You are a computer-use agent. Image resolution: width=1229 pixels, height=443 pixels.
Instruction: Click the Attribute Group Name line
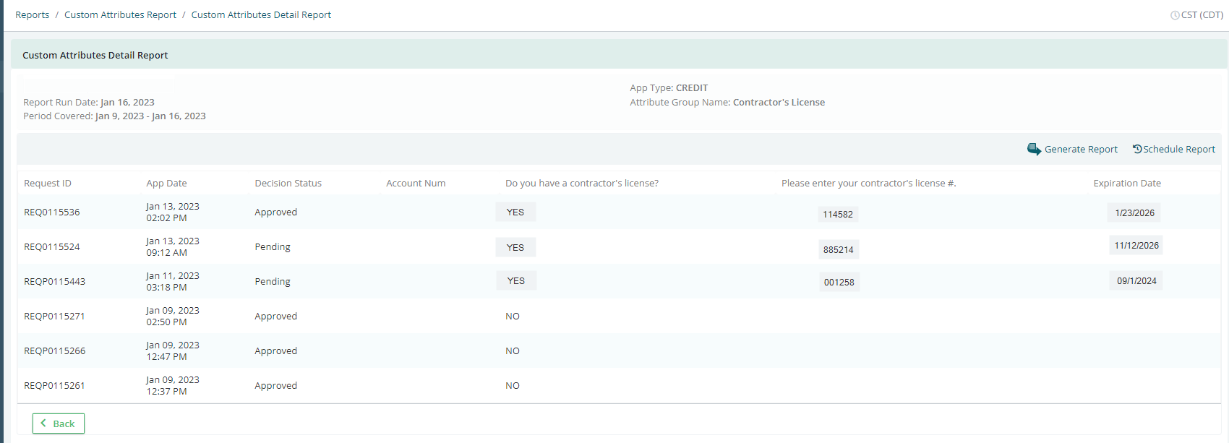tap(727, 102)
